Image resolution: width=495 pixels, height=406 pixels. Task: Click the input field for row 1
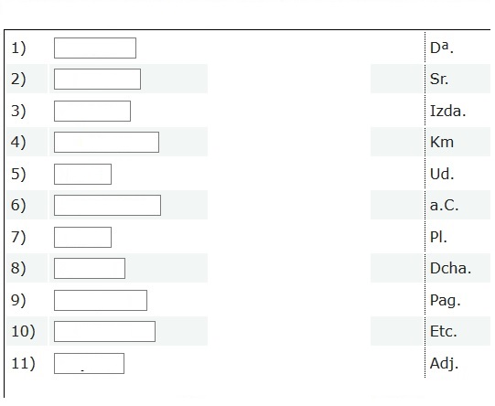[95, 48]
